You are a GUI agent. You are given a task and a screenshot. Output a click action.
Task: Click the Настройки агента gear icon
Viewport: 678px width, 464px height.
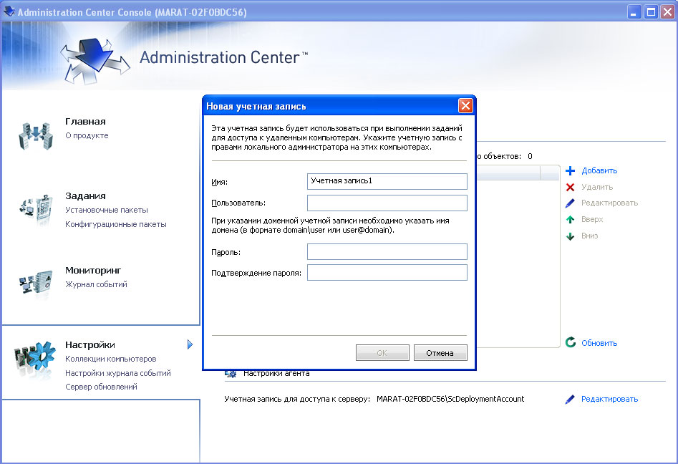click(x=231, y=373)
